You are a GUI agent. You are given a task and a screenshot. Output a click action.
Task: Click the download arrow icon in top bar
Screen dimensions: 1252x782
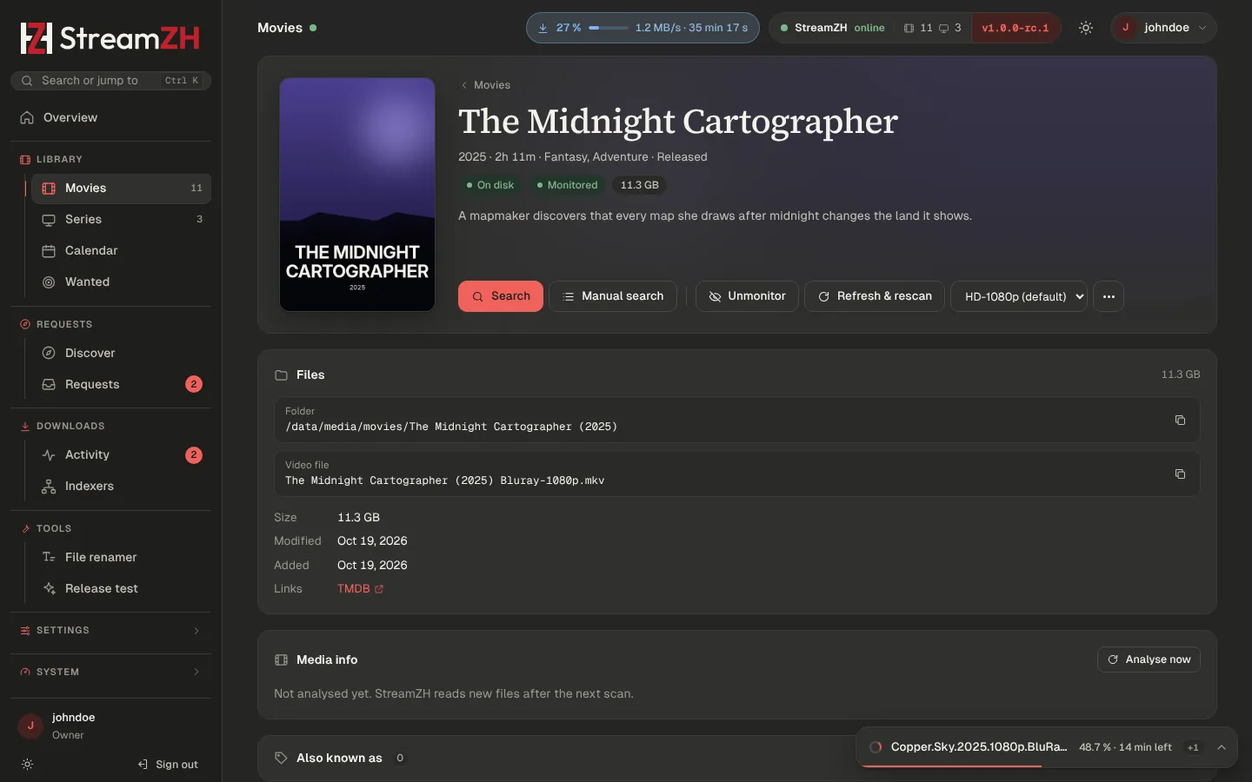point(543,28)
